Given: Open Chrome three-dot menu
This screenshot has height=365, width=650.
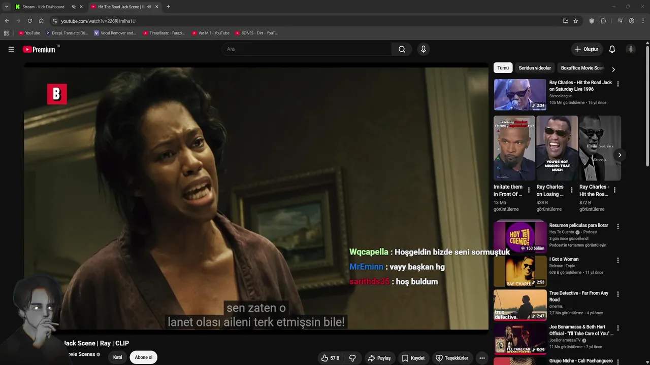Looking at the screenshot, I should coord(643,21).
